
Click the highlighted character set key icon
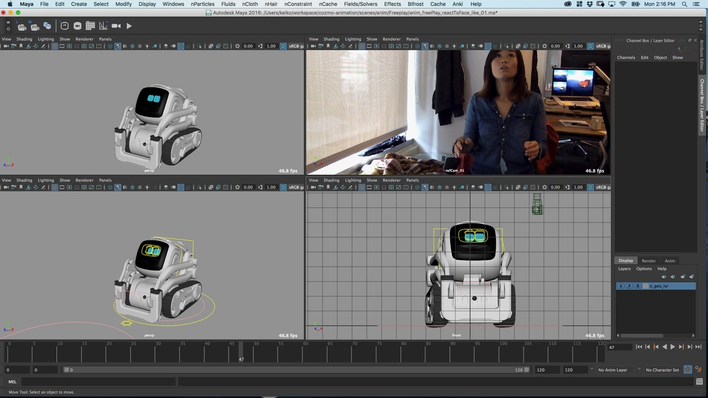[x=688, y=369]
